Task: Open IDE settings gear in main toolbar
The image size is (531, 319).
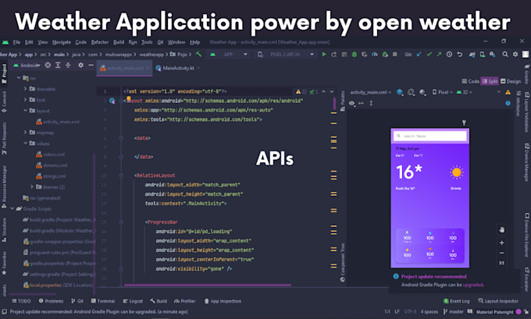Action: pyautogui.click(x=515, y=55)
